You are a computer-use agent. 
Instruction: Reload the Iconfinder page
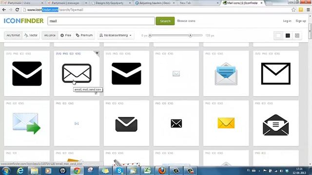click(18, 10)
